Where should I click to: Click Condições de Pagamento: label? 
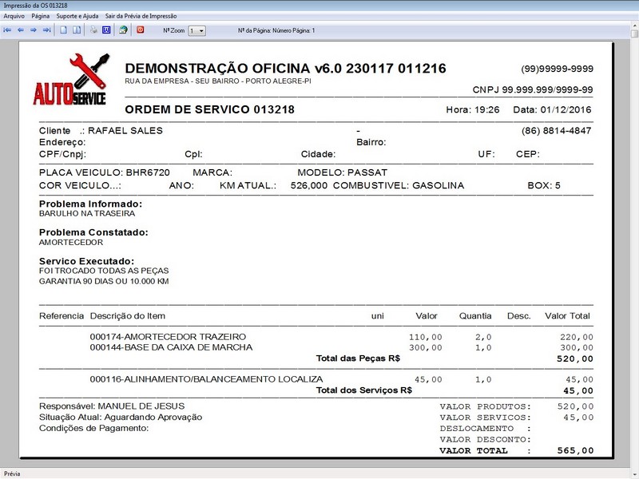(x=93, y=428)
